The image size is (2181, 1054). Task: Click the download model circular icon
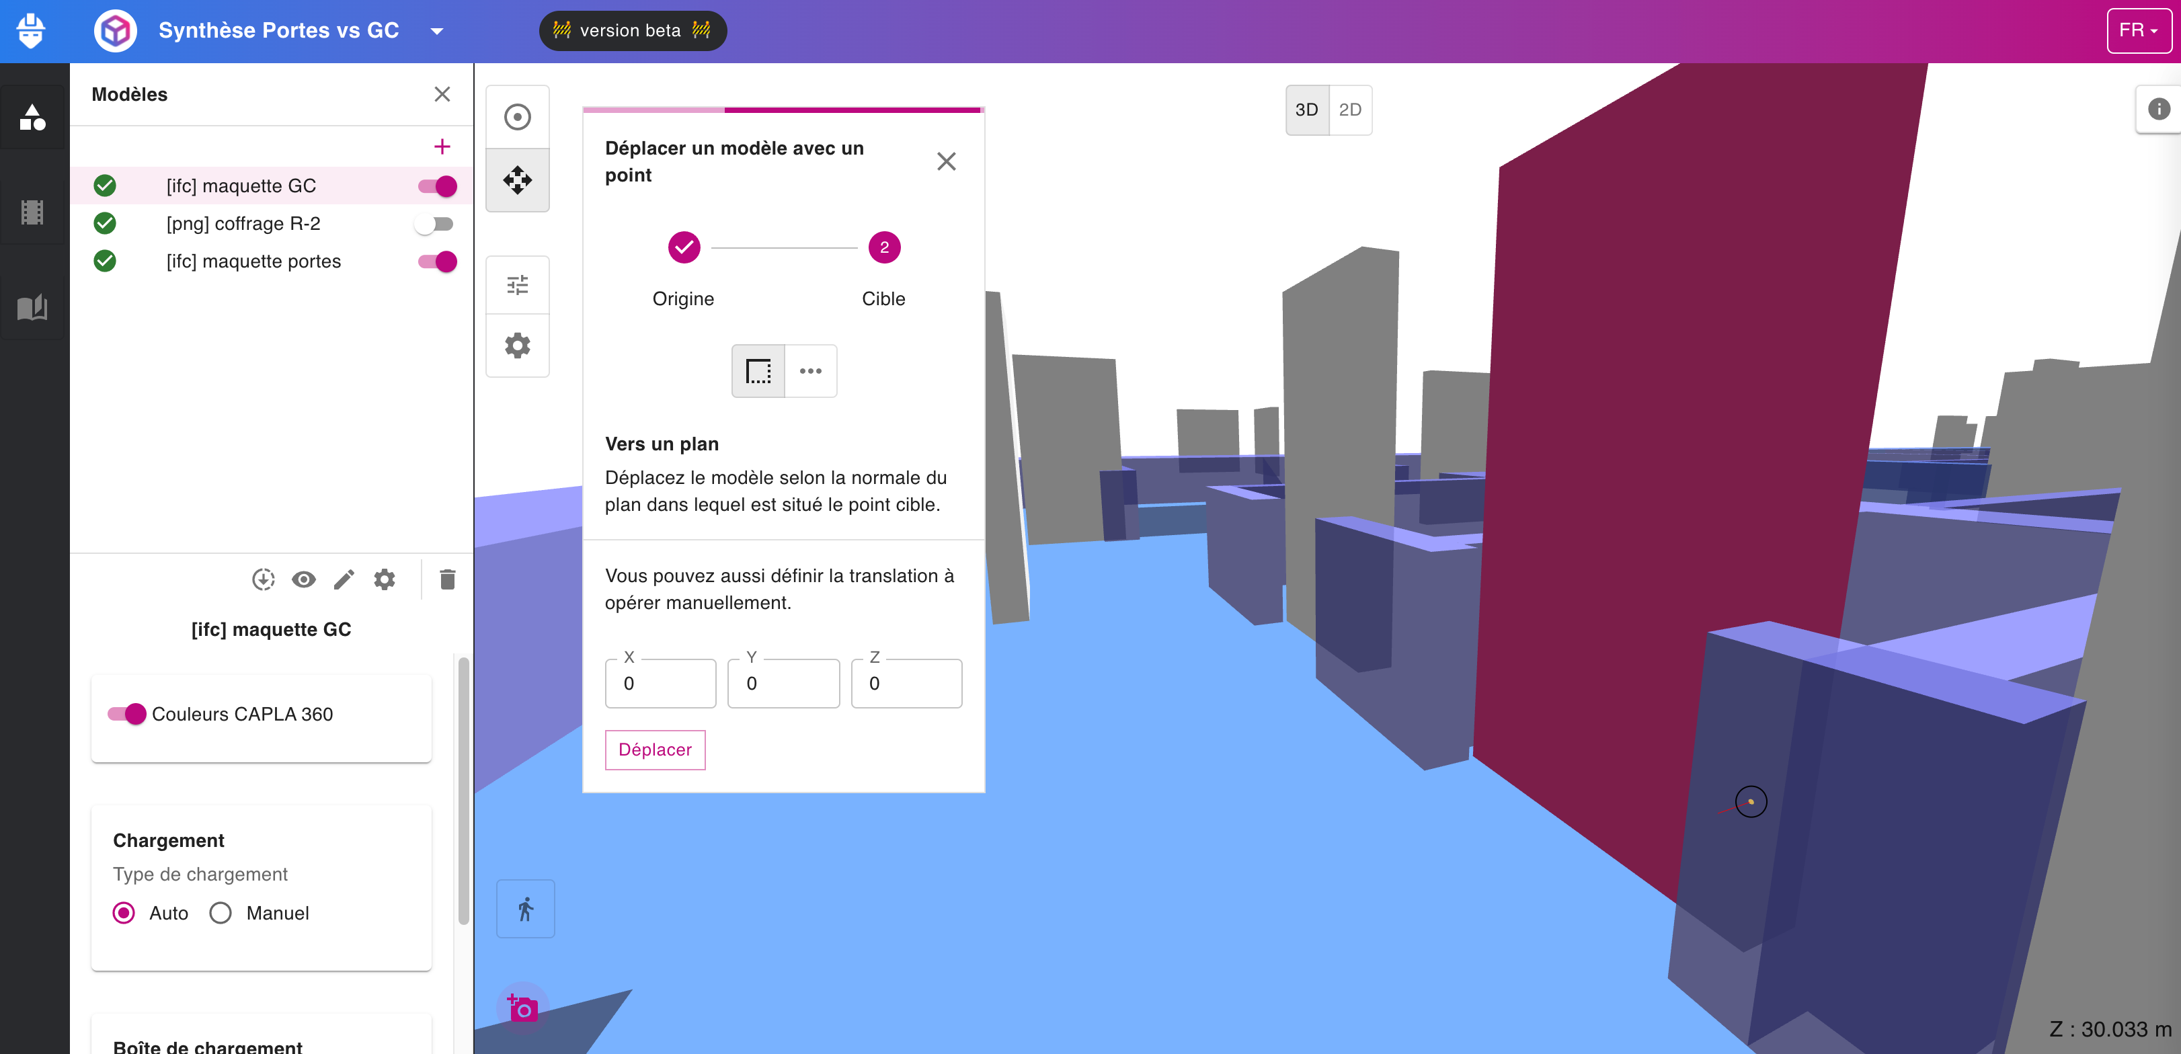pyautogui.click(x=264, y=579)
